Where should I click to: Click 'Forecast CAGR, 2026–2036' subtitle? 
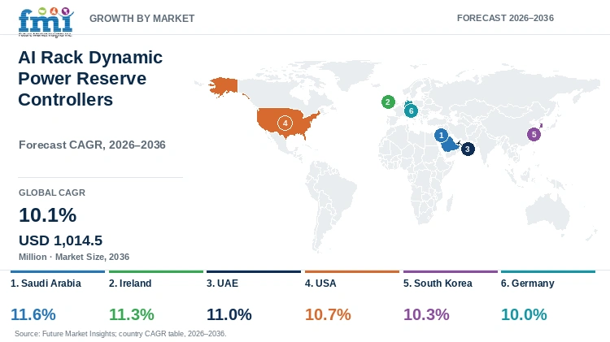pyautogui.click(x=92, y=145)
